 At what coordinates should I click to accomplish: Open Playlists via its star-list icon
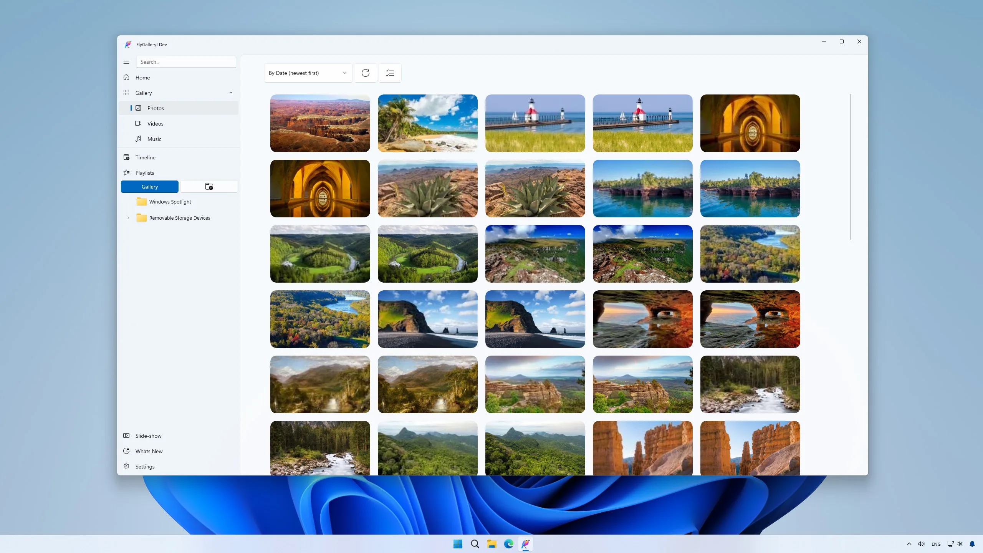(x=126, y=173)
